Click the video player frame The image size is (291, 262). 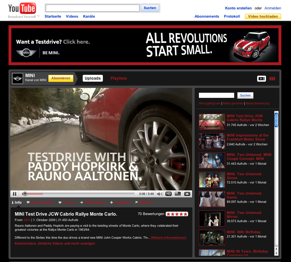click(x=101, y=139)
